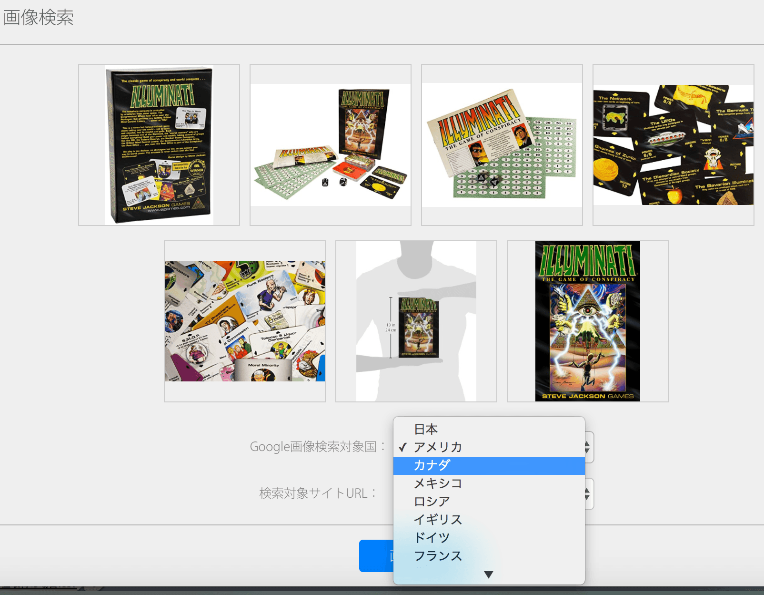The image size is (764, 595).
Task: Click the 画像検索 dialog heading
Action: tap(39, 18)
